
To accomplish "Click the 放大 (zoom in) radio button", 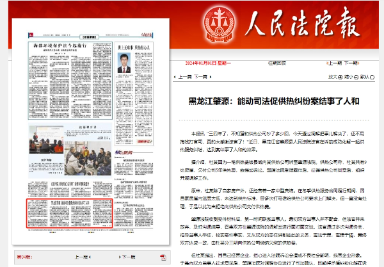I will pyautogui.click(x=340, y=76).
